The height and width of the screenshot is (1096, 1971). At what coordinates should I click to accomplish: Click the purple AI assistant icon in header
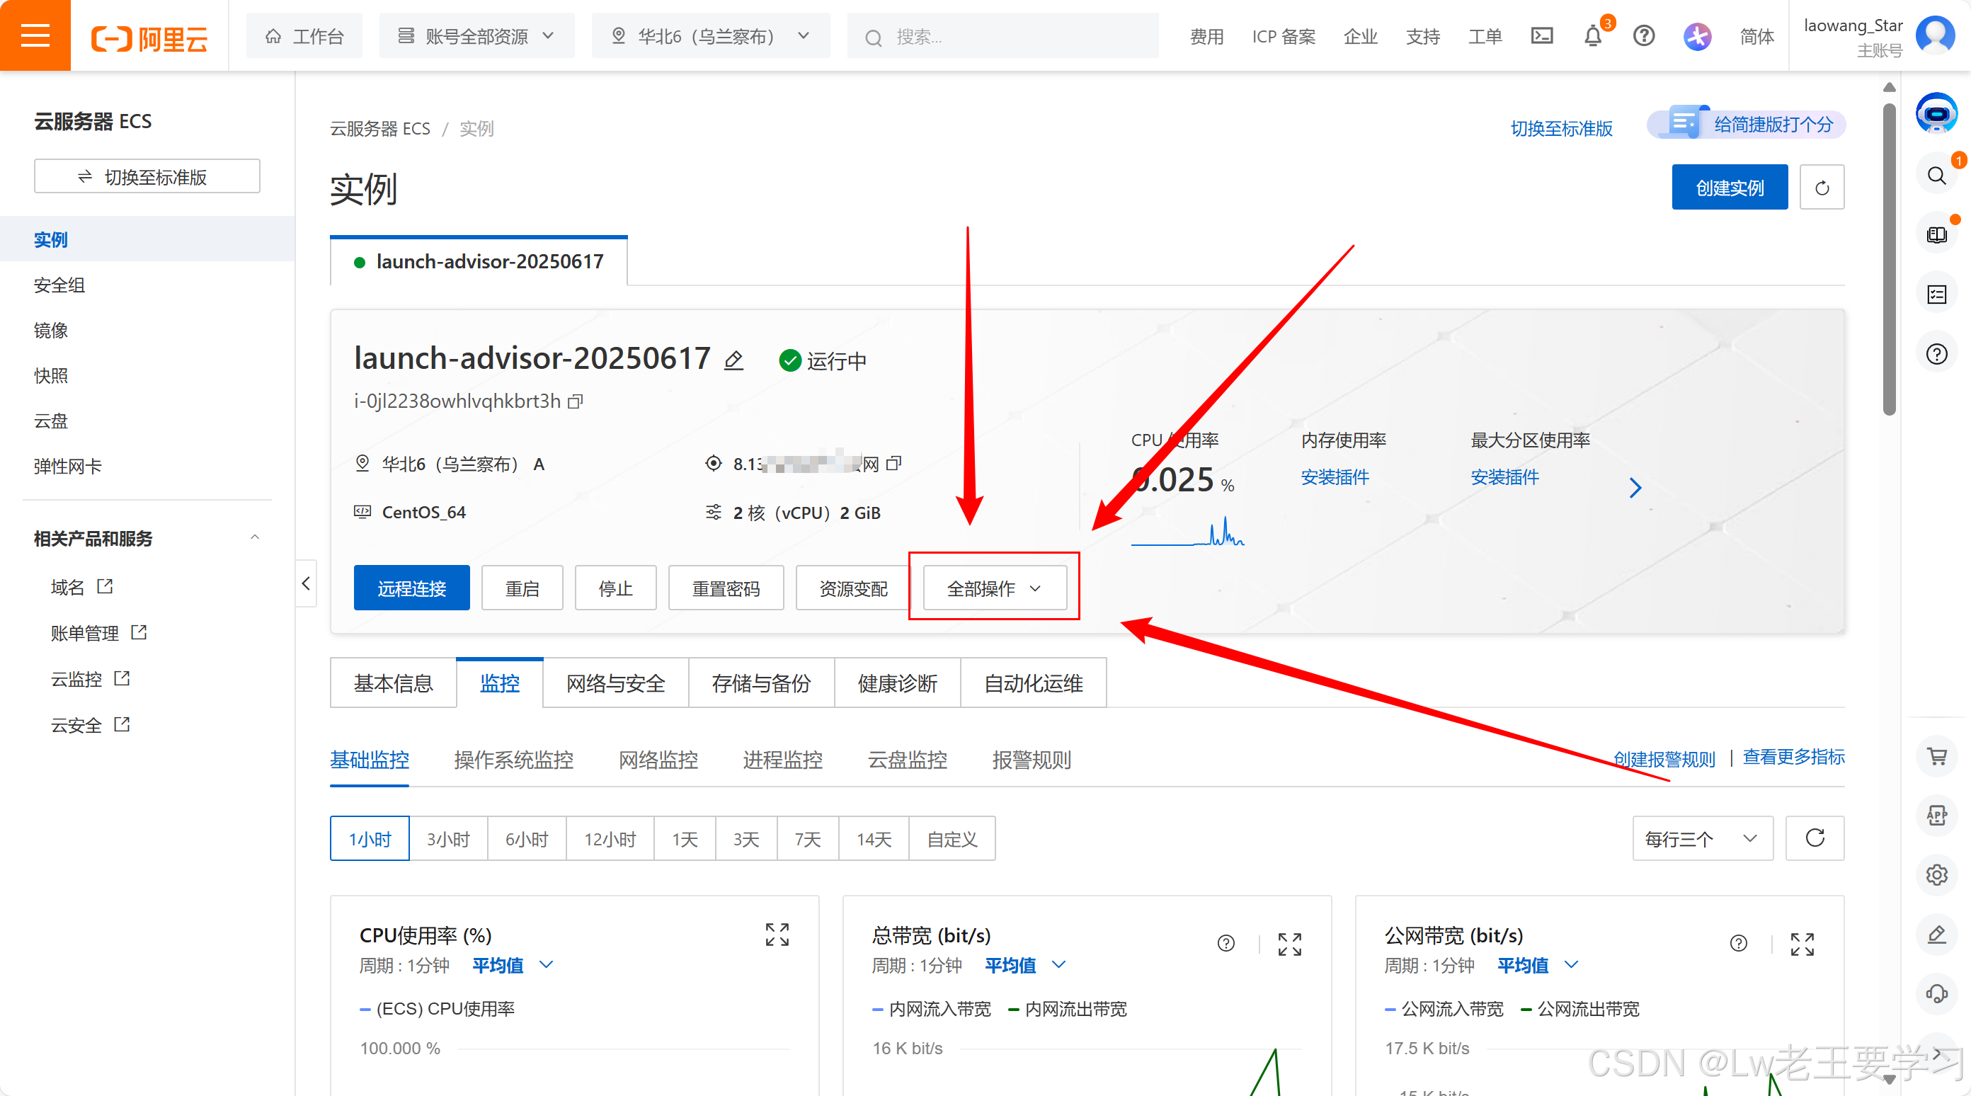1697,36
